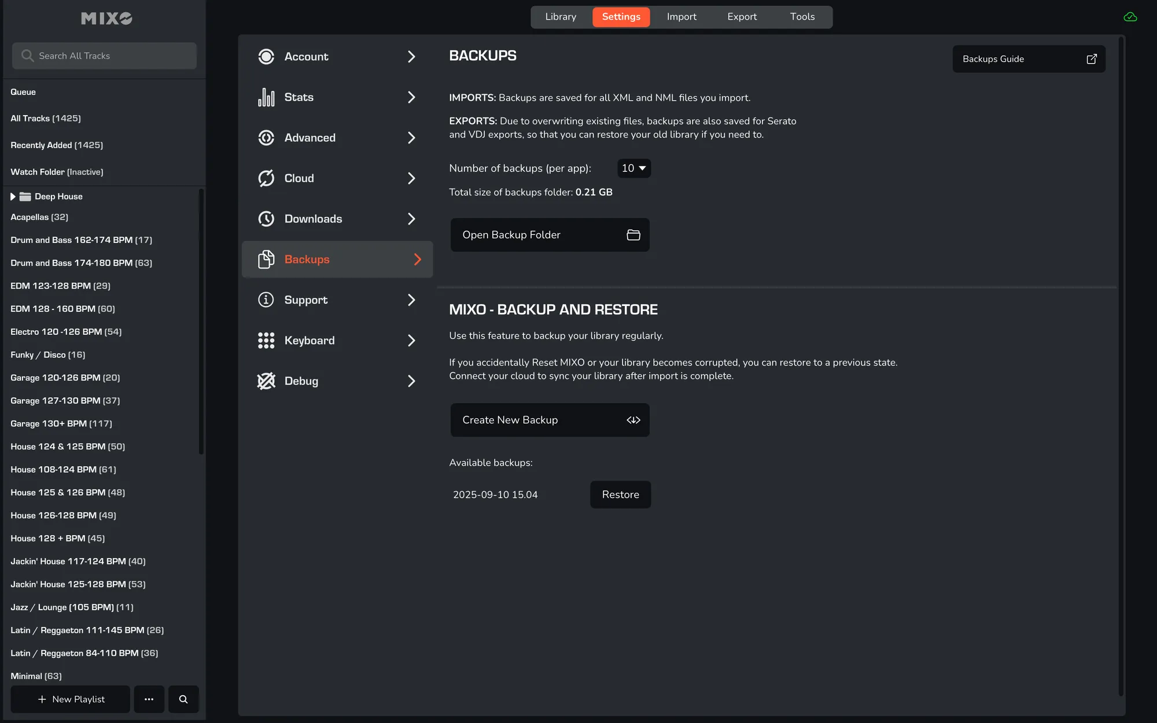Screen dimensions: 1157x723
Task: Restore the 2025-09-10 15.04 backup
Action: point(620,495)
